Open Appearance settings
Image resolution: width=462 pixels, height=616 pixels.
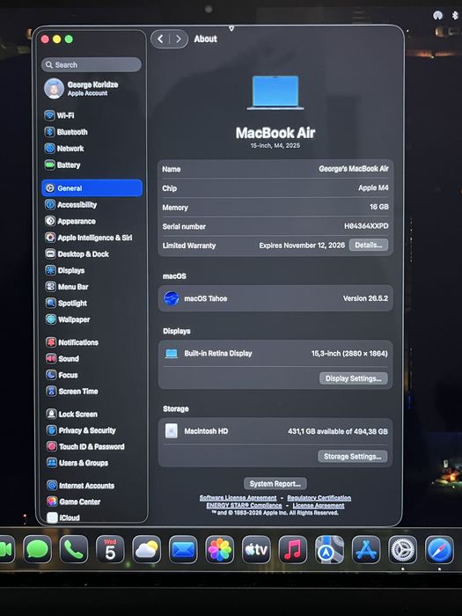click(70, 221)
